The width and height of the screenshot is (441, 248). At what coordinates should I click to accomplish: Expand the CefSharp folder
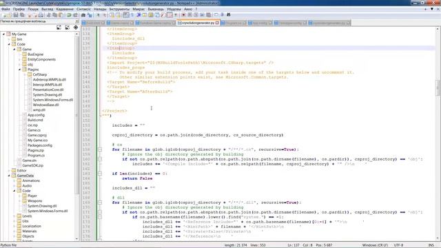point(25,74)
